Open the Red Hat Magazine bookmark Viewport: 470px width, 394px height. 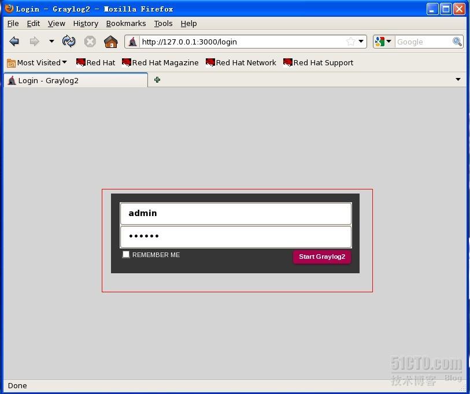pos(160,62)
